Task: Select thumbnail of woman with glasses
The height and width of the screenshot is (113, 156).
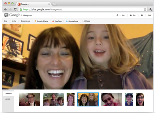Action: pos(140,99)
